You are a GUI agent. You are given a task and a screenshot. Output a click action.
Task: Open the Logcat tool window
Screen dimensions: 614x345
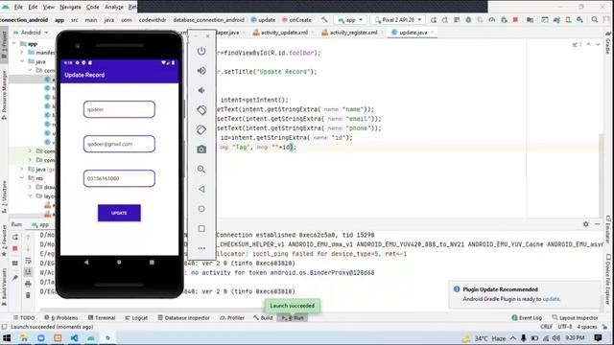[136, 317]
